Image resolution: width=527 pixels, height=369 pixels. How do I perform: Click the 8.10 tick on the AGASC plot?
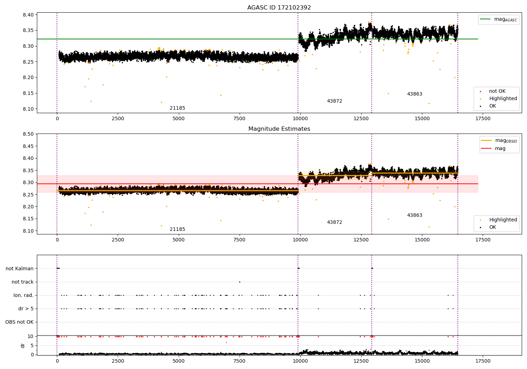pyautogui.click(x=28, y=109)
